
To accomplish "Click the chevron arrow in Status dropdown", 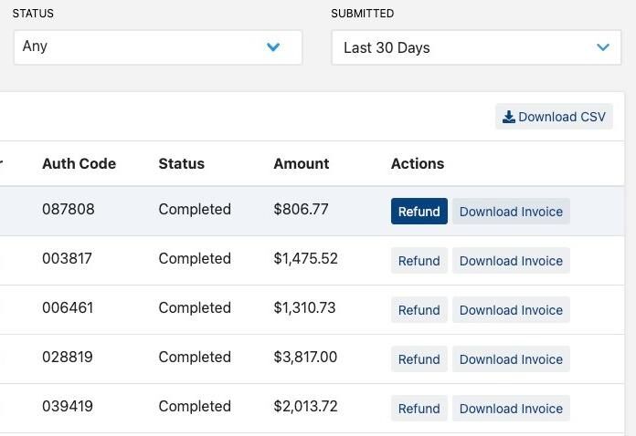I will [x=273, y=47].
